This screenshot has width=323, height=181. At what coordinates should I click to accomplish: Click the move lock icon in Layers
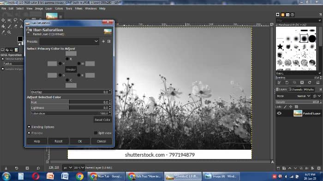click(291, 107)
